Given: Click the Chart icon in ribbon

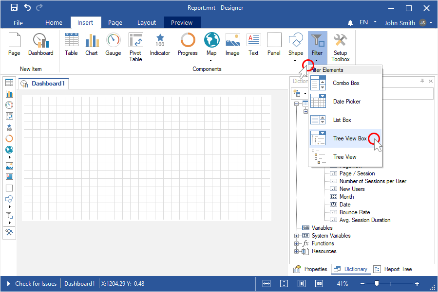Looking at the screenshot, I should click(92, 45).
